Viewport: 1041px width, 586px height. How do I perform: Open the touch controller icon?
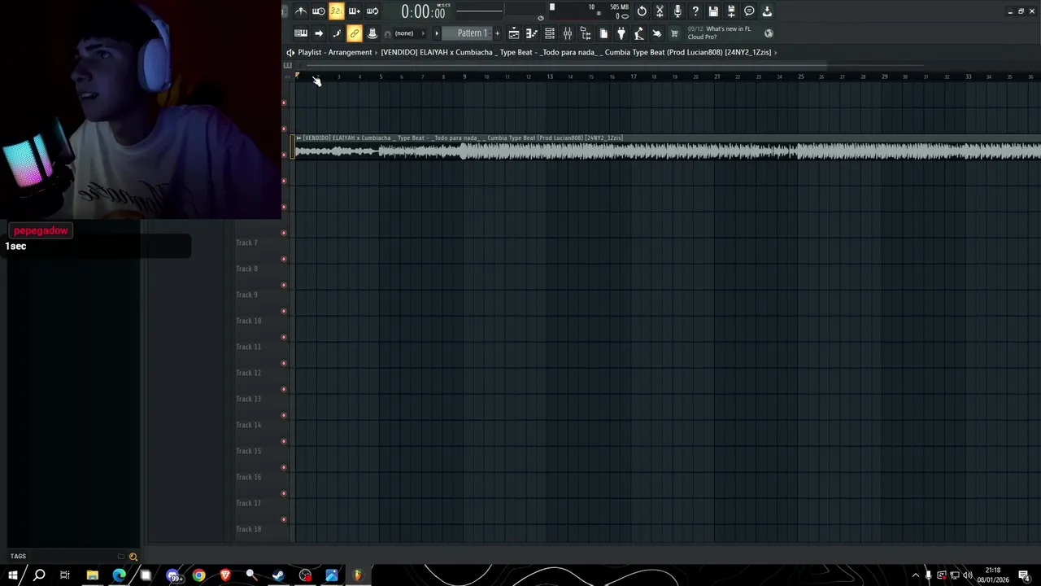coord(657,33)
